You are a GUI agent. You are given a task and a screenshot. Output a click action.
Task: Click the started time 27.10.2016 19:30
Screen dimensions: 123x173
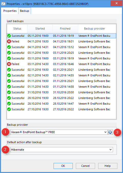(38, 109)
